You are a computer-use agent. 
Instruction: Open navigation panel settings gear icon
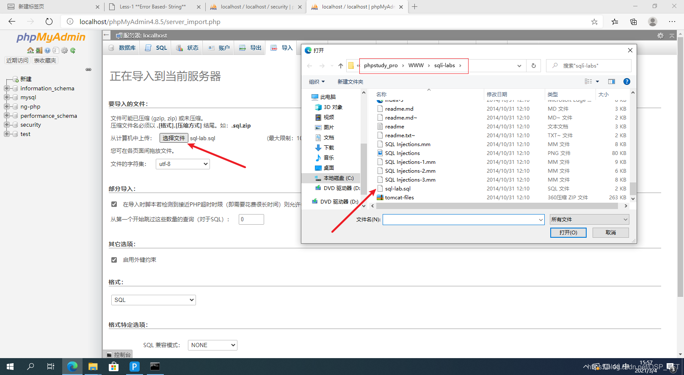click(64, 50)
